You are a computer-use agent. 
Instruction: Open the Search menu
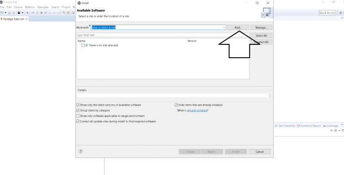pos(55,7)
